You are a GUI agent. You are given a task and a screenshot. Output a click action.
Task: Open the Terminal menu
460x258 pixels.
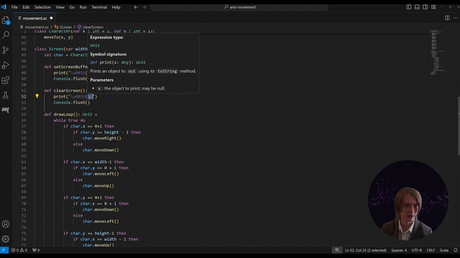(x=99, y=7)
